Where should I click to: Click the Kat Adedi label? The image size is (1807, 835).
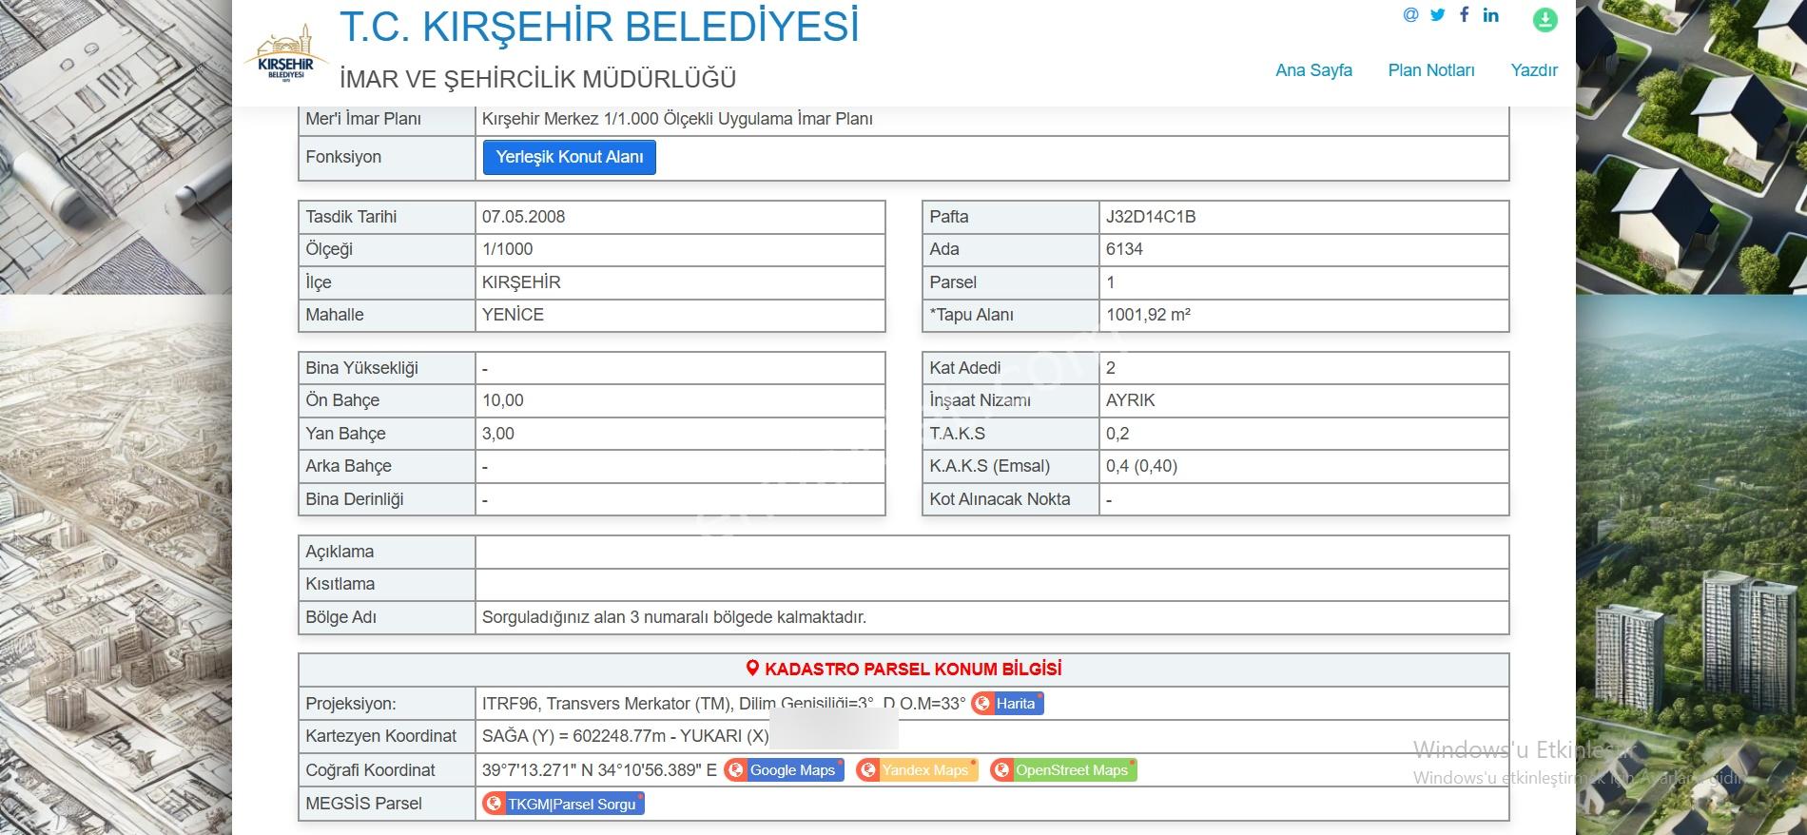tap(965, 368)
